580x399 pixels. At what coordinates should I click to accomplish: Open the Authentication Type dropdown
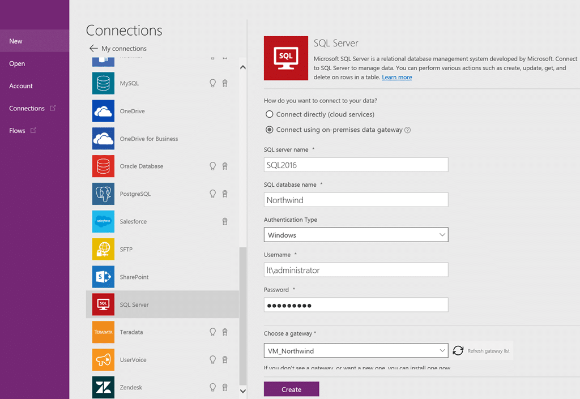(356, 235)
